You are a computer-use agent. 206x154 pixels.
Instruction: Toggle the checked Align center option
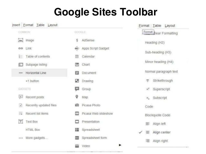pyautogui.click(x=161, y=132)
